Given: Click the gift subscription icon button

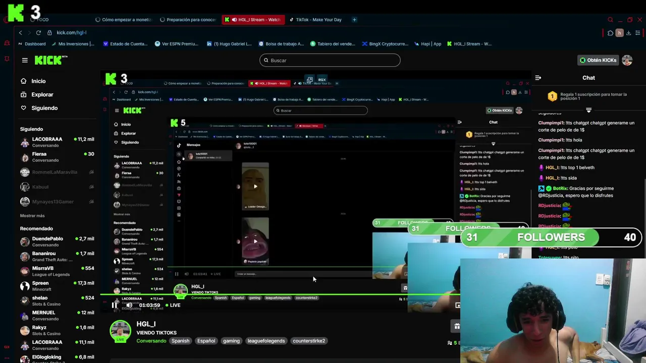Looking at the screenshot, I should pos(457,326).
